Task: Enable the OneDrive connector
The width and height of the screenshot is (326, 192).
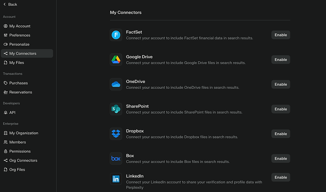Action: click(x=281, y=85)
